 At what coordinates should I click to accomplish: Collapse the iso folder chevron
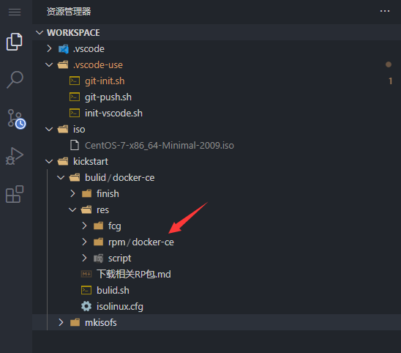click(x=49, y=130)
